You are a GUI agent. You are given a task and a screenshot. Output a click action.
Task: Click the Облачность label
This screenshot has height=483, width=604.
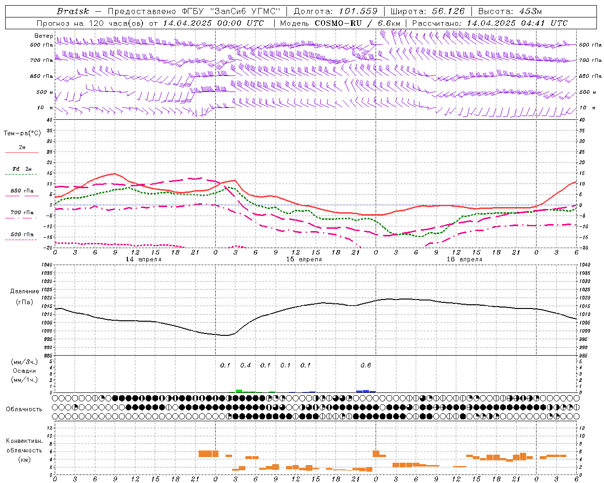tap(24, 409)
